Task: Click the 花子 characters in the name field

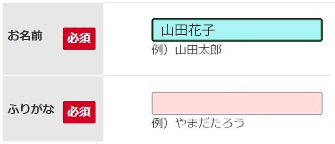Action: pos(202,30)
